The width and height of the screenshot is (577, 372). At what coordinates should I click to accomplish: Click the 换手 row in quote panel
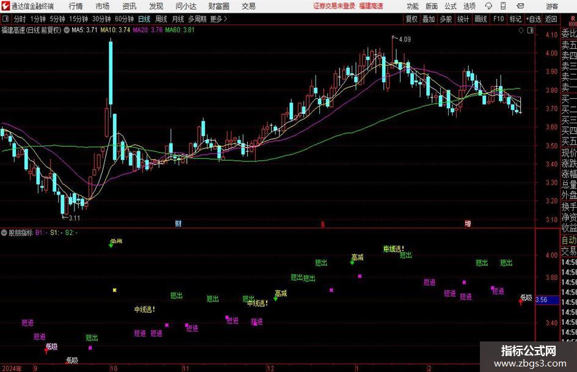pyautogui.click(x=569, y=206)
